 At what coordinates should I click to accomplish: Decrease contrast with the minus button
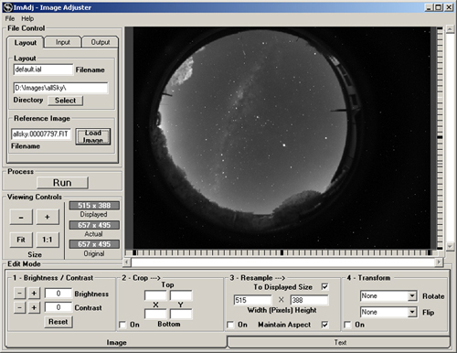[19, 307]
